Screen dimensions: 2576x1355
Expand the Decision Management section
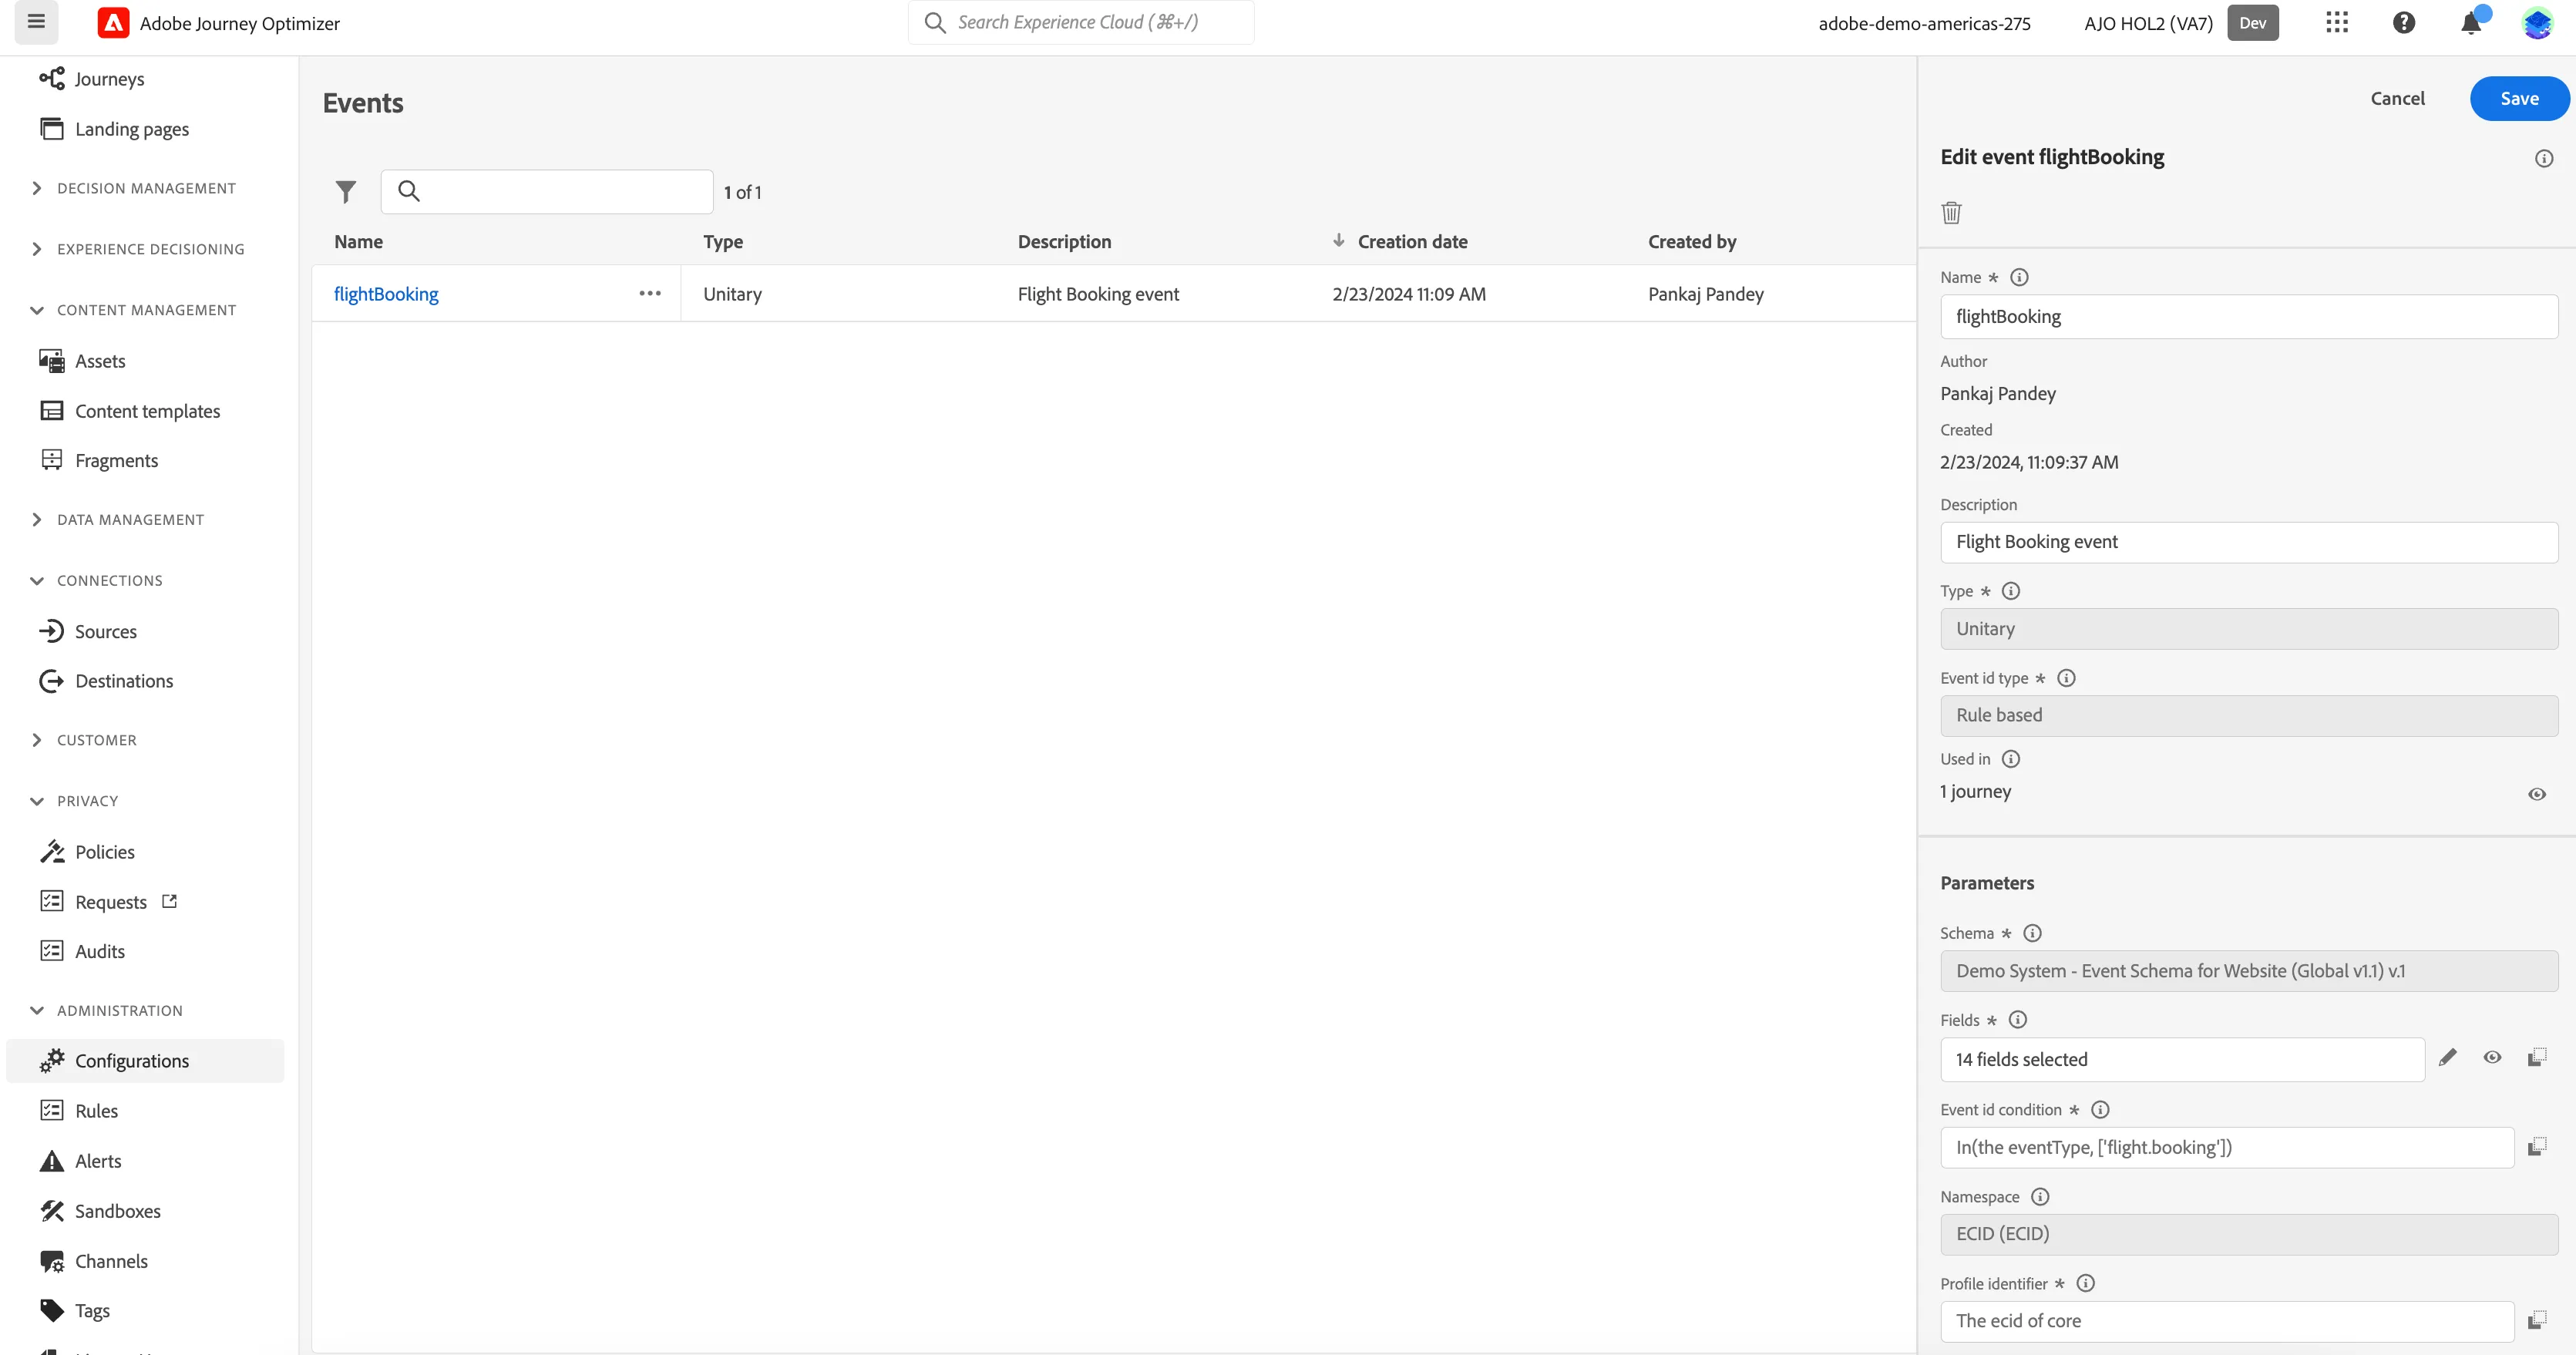(x=146, y=188)
